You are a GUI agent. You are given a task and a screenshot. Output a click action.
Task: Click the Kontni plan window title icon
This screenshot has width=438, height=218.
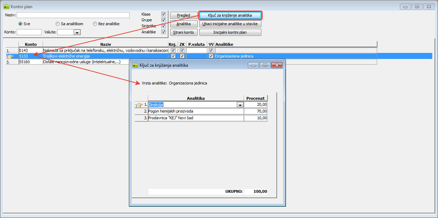6,6
